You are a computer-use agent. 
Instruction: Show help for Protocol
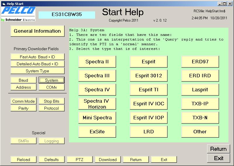pyautogui.click(x=51, y=108)
